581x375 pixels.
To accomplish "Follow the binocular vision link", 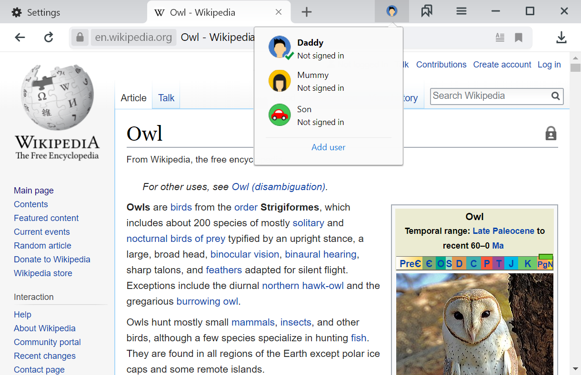I will click(x=245, y=254).
